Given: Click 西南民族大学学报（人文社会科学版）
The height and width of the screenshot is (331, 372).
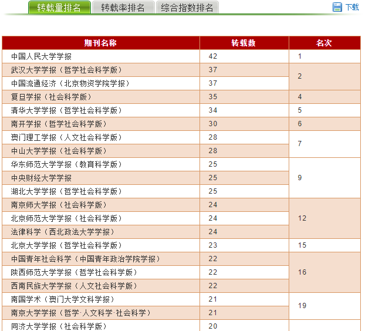Looking at the screenshot, I should tap(74, 286).
